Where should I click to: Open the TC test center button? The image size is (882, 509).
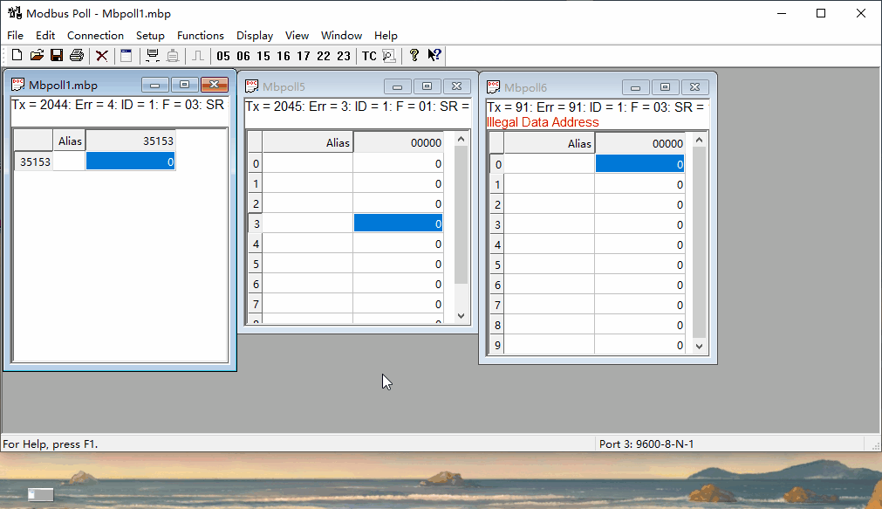pos(369,56)
